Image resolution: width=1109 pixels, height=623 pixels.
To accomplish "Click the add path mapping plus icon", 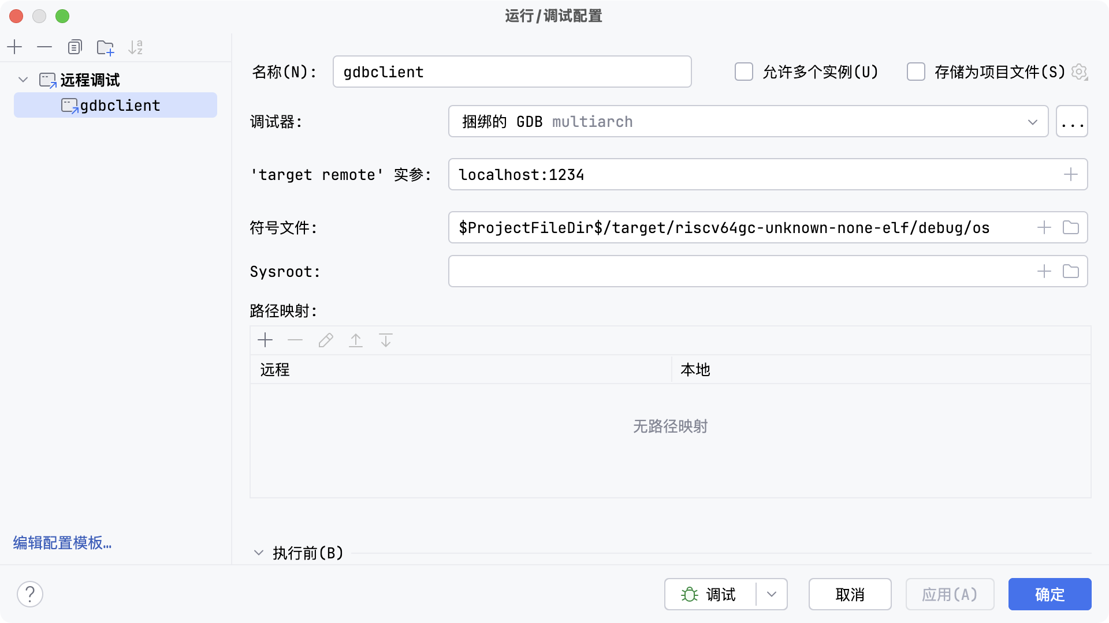I will (x=265, y=340).
